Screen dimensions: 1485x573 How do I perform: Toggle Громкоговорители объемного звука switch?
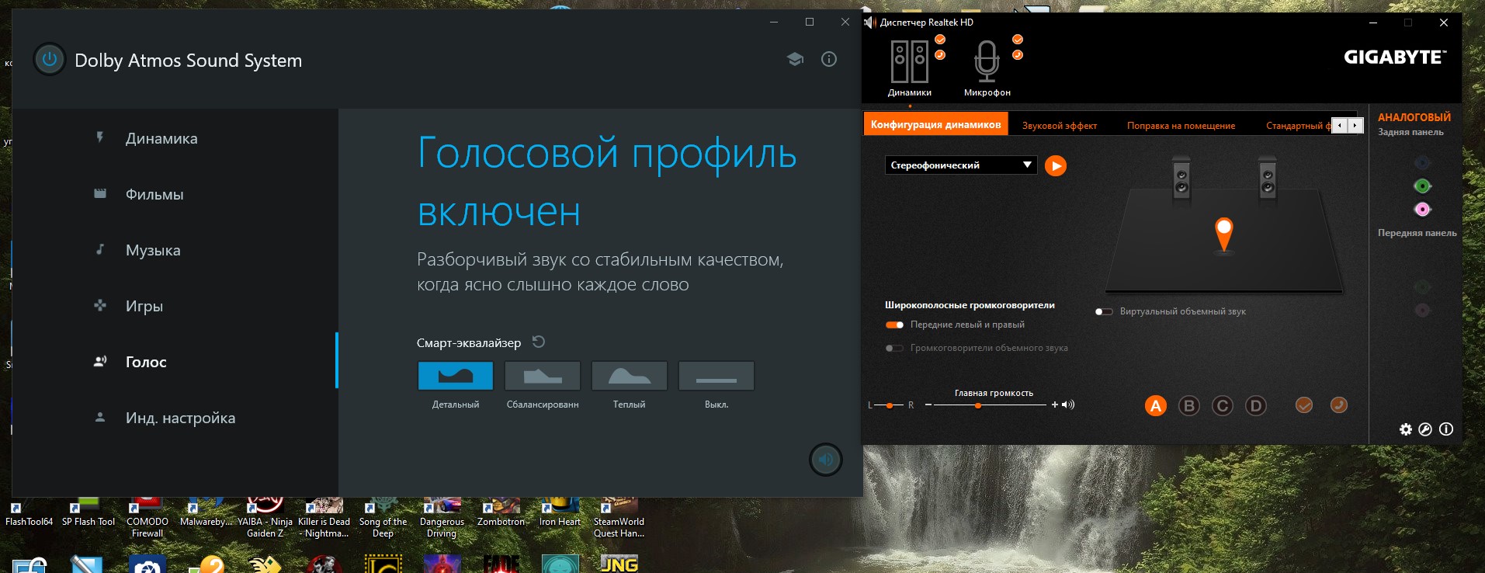(894, 348)
